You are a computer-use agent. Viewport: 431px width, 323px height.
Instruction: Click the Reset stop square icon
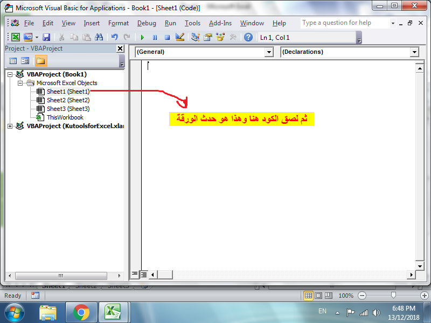coord(167,37)
